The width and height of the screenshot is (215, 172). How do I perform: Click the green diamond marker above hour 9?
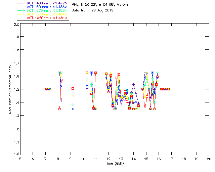(x=73, y=105)
